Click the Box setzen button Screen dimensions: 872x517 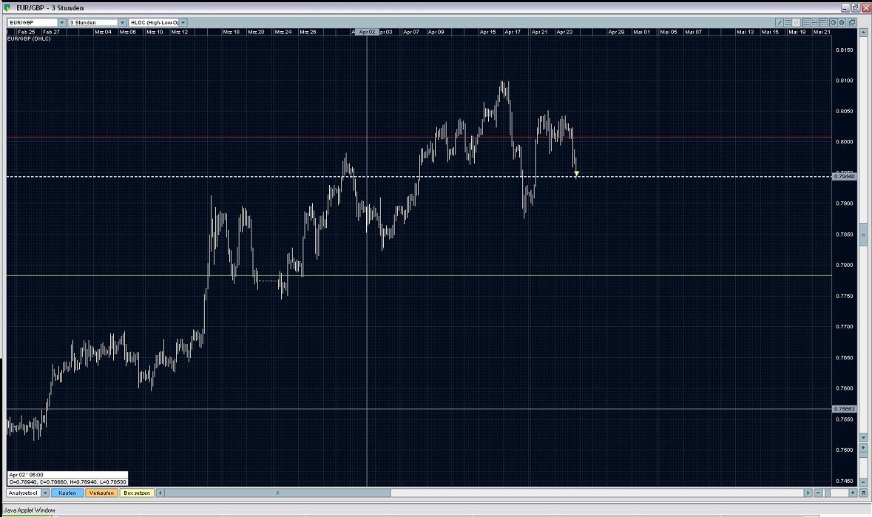[x=137, y=493]
